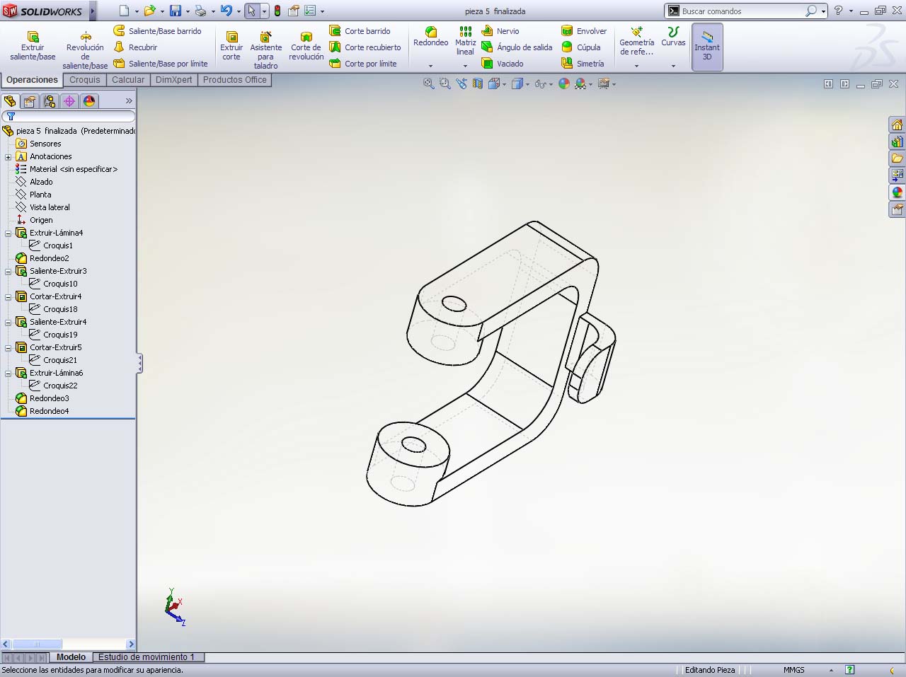Switch to ConfigurationManager tab in panel
Screen dimensions: 906x677
click(50, 101)
